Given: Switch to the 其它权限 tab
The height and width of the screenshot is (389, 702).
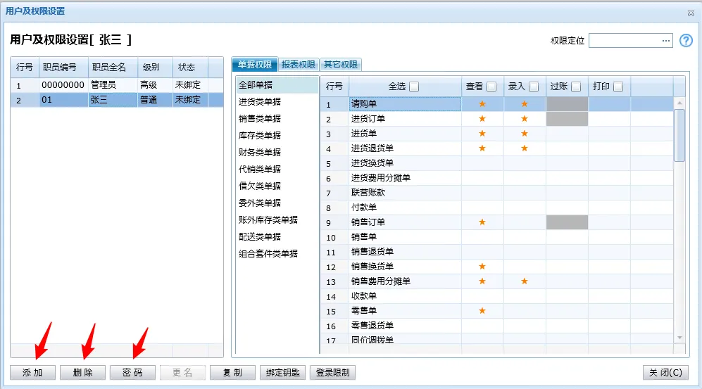Looking at the screenshot, I should pyautogui.click(x=341, y=65).
